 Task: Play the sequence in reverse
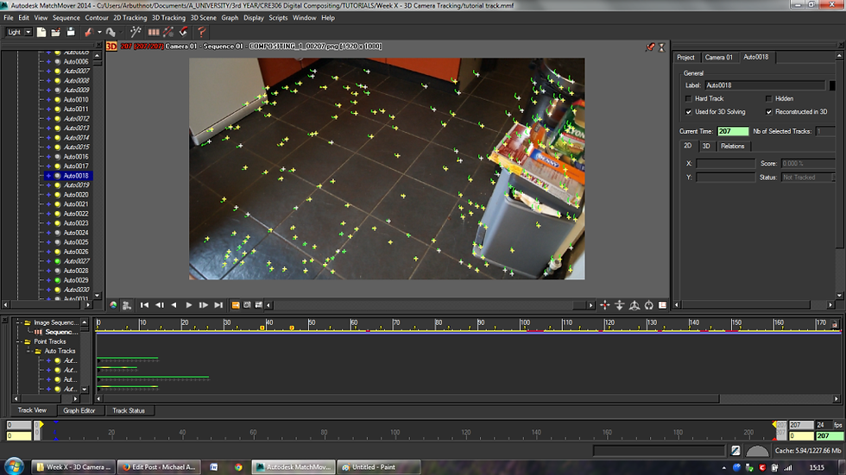tap(174, 305)
